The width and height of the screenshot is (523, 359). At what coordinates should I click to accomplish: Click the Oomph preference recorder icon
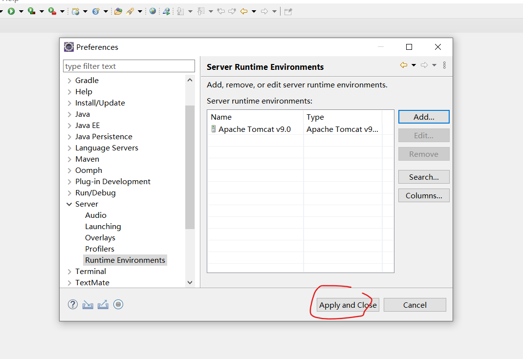point(118,304)
